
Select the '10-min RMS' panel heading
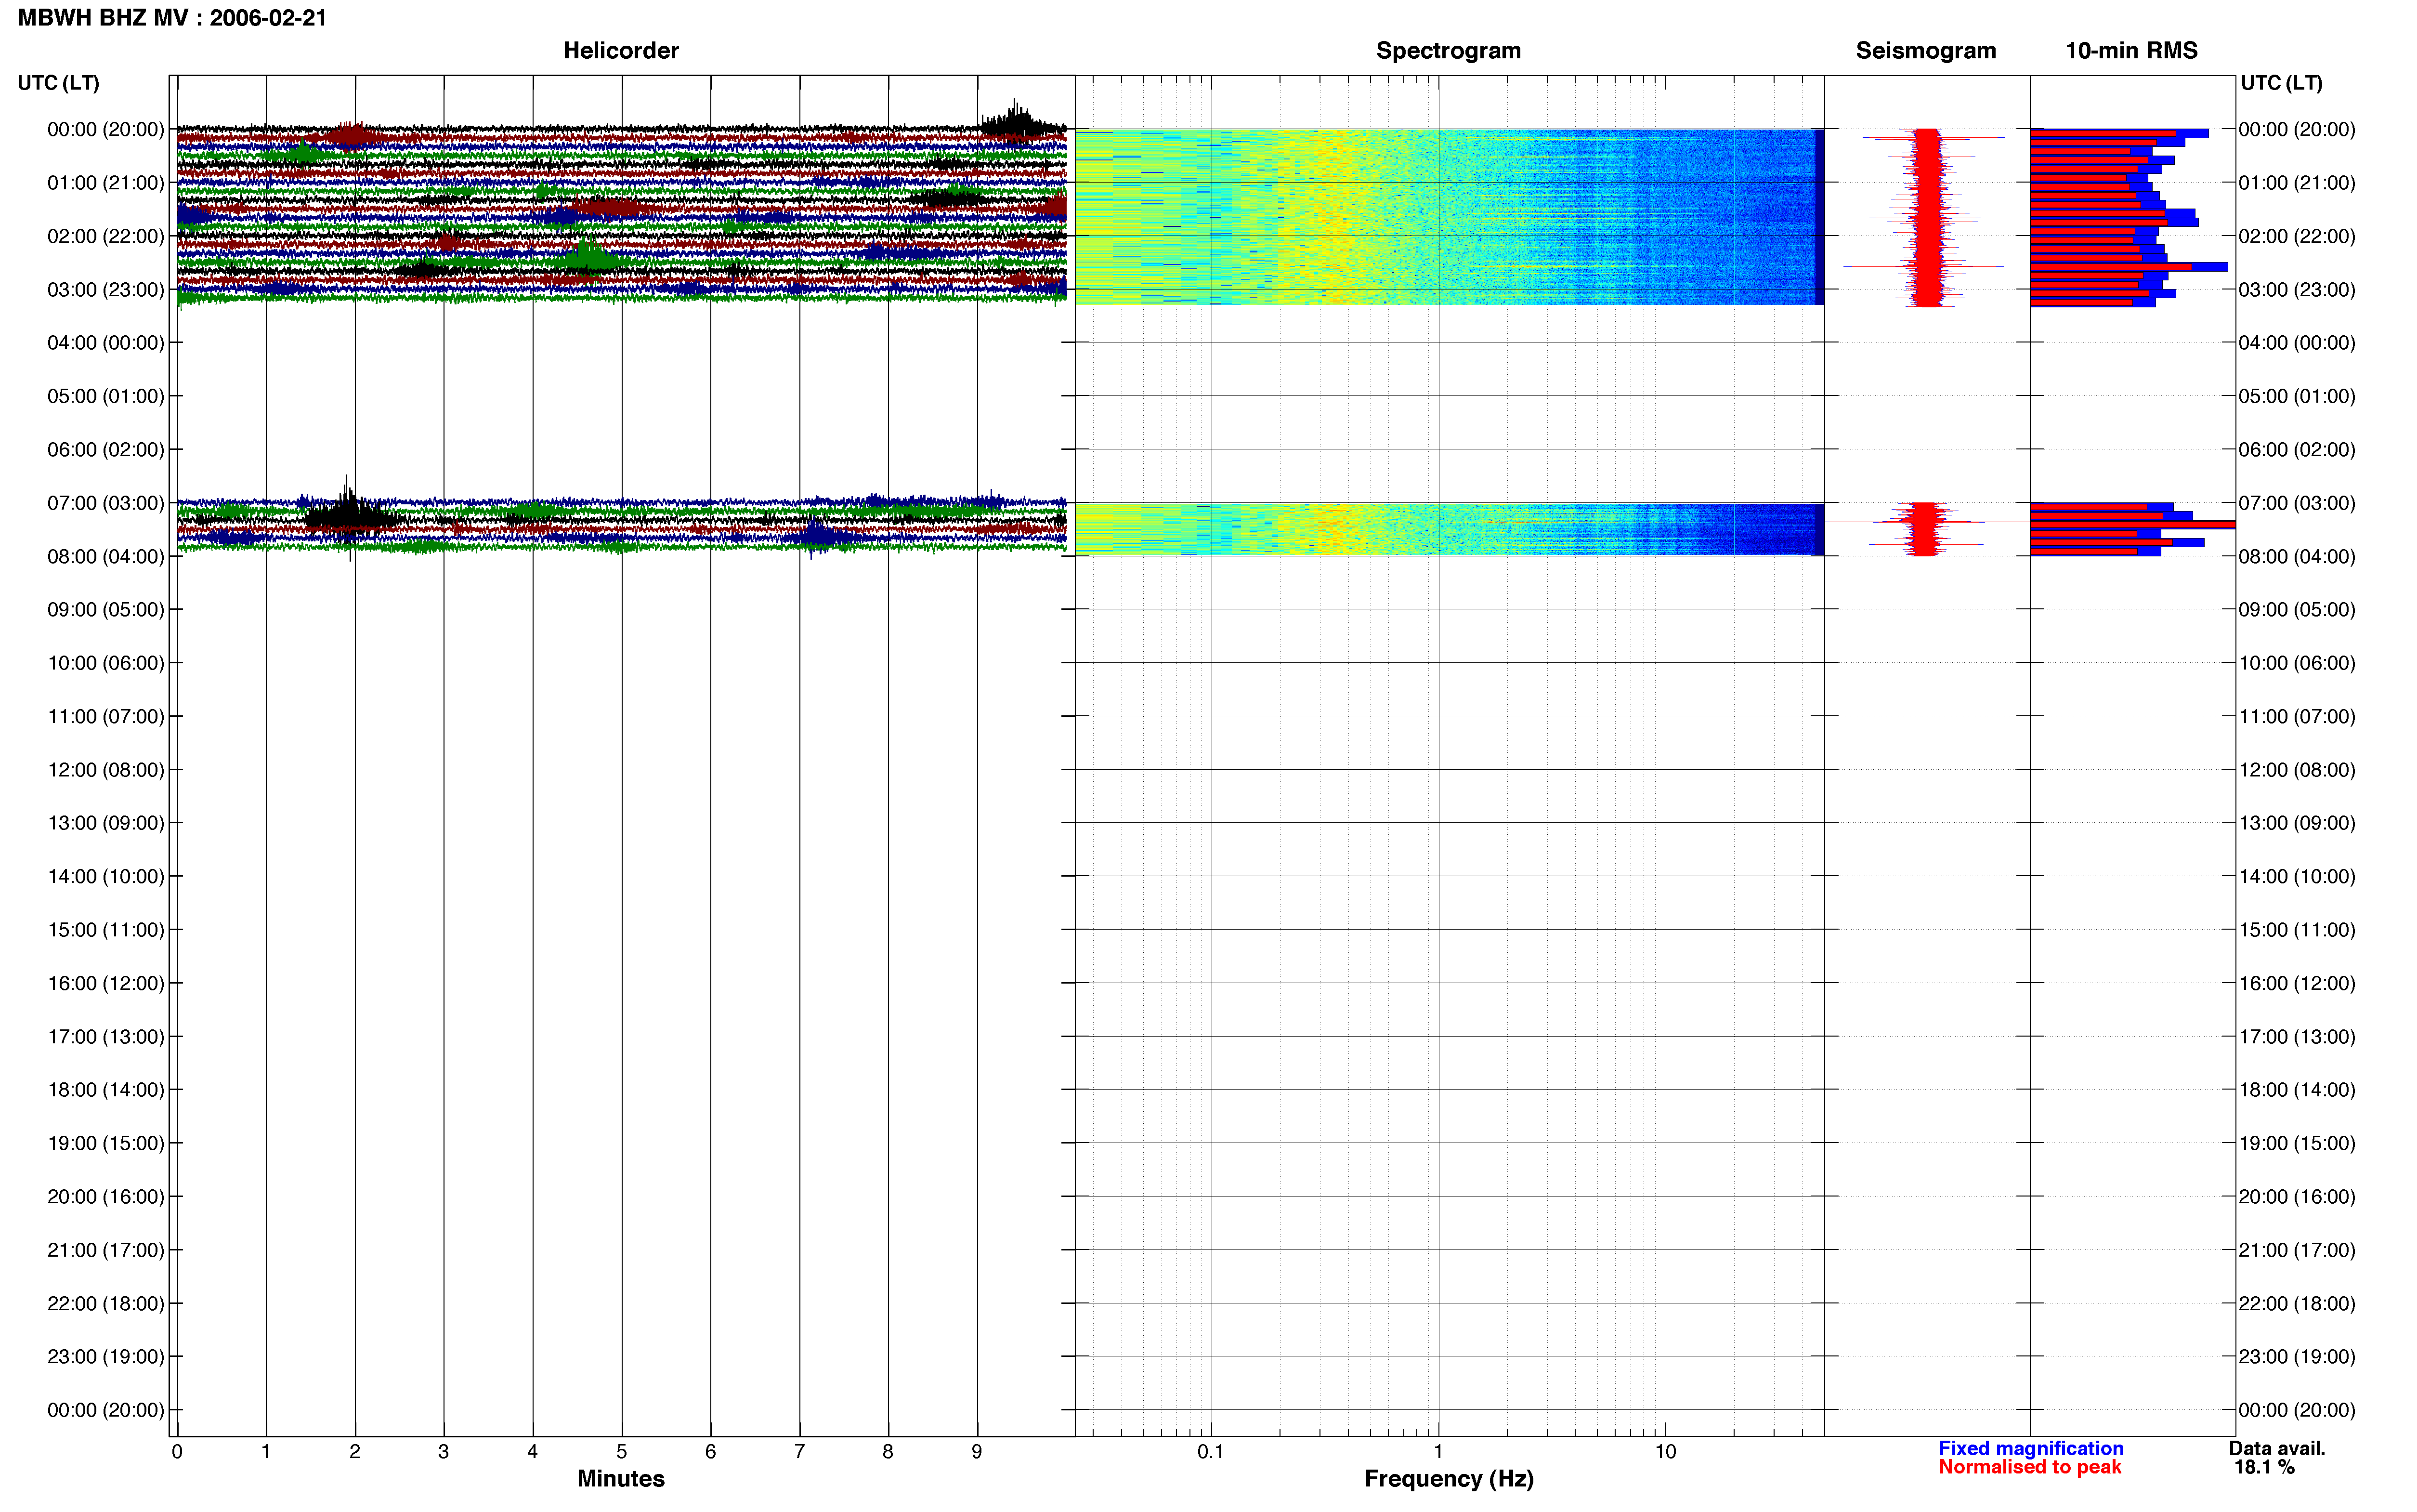[x=2131, y=50]
